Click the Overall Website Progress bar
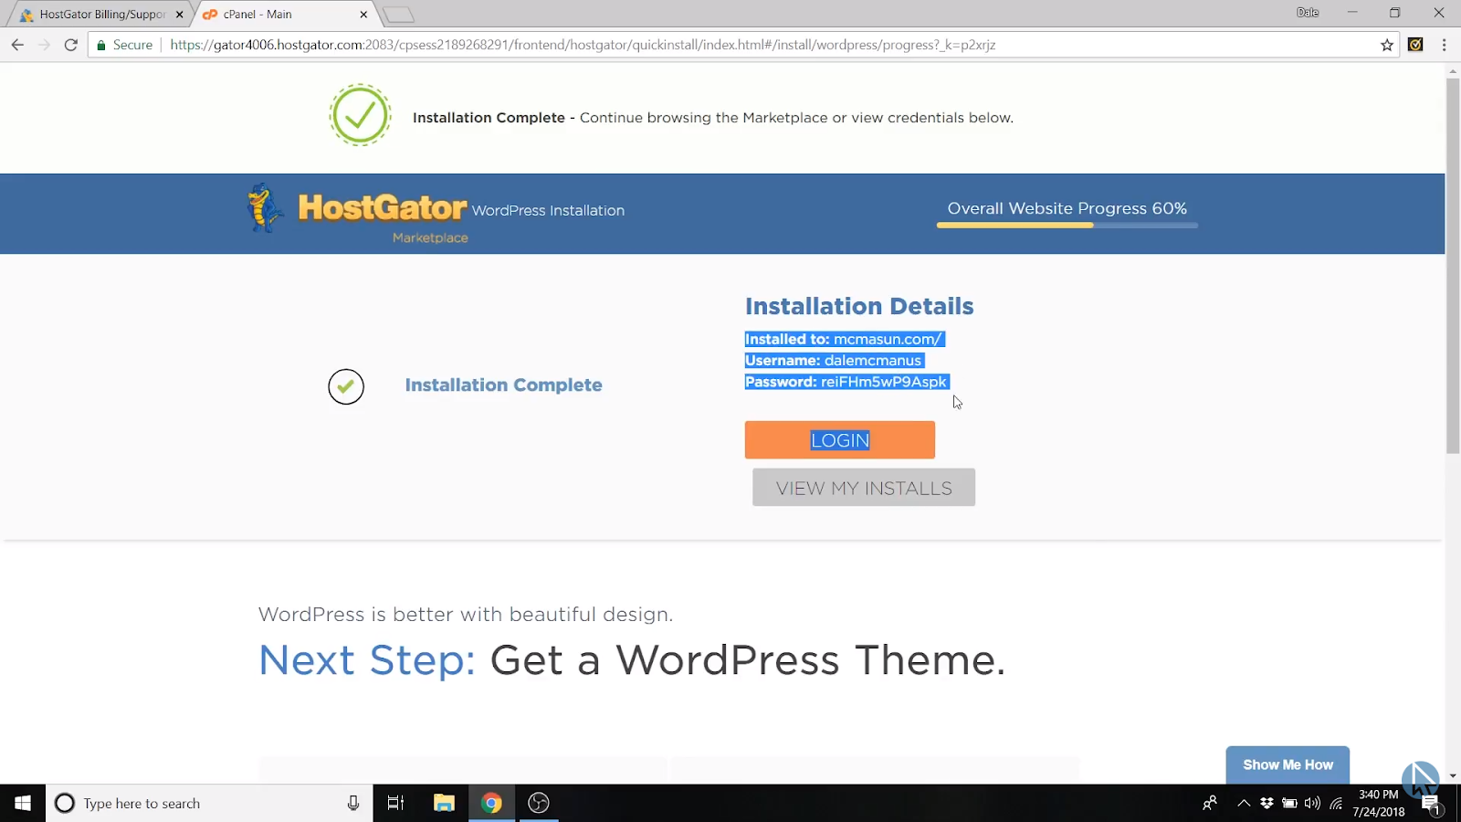Image resolution: width=1461 pixels, height=822 pixels. click(x=1067, y=225)
